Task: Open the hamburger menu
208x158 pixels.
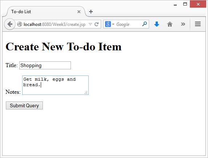Action: 198,24
